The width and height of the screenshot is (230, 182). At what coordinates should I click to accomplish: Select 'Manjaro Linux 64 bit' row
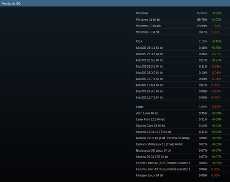tap(182, 175)
